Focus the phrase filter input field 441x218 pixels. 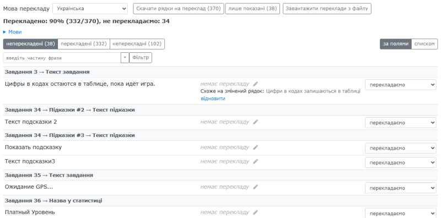click(x=62, y=58)
